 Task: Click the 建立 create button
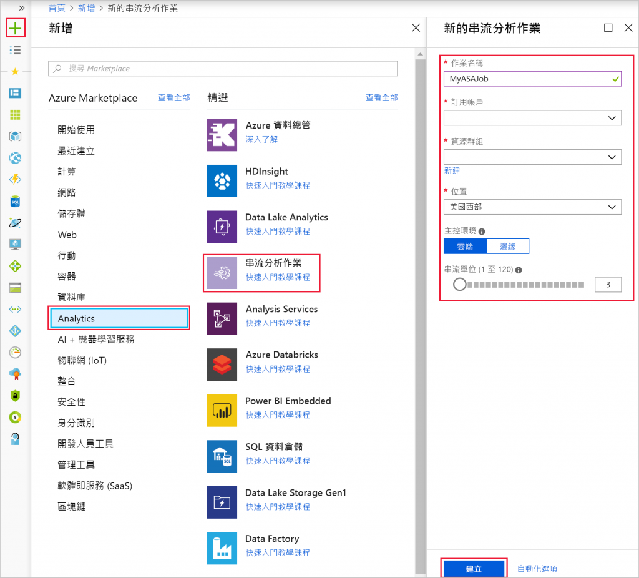(x=474, y=569)
